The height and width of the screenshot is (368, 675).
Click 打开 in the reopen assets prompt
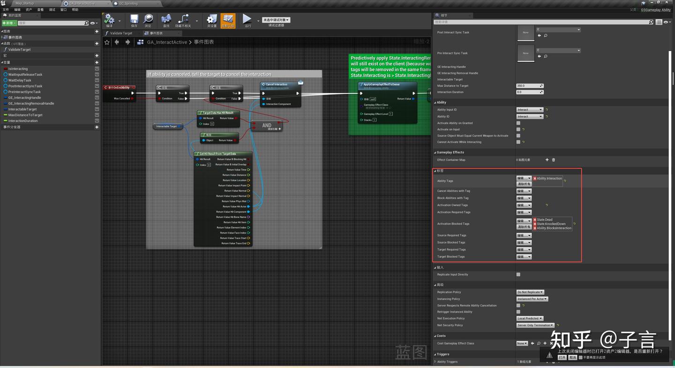(561, 357)
